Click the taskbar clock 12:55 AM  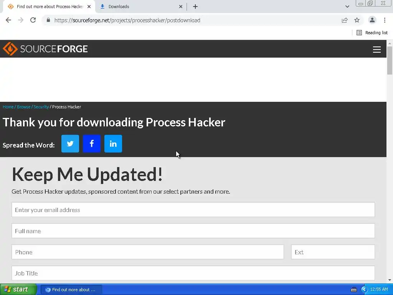click(x=379, y=290)
